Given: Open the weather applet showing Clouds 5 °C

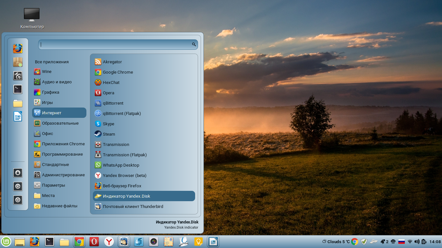Looking at the screenshot, I should point(336,241).
